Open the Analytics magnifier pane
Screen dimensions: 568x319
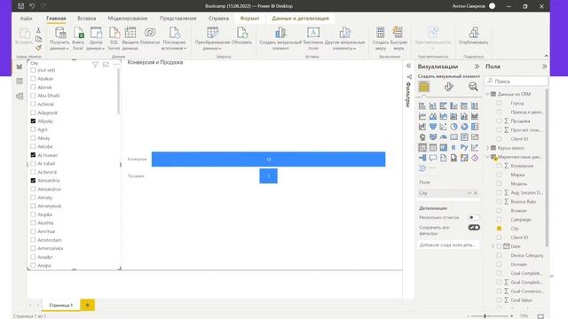(473, 87)
